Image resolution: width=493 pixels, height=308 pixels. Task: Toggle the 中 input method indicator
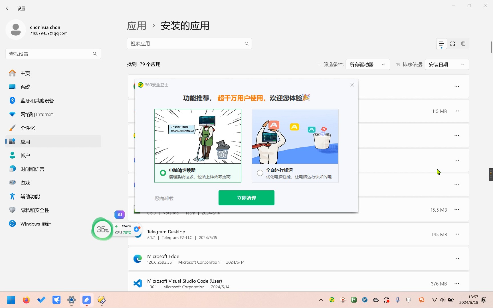tap(409, 300)
